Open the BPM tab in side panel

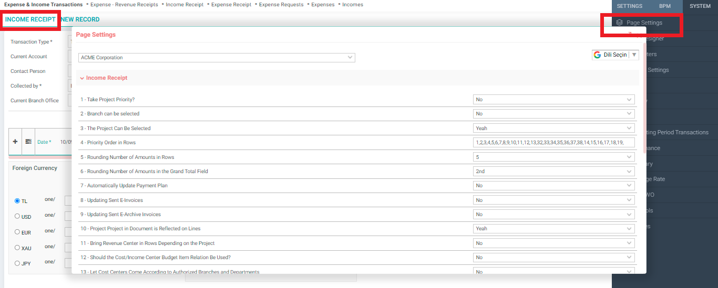click(664, 6)
